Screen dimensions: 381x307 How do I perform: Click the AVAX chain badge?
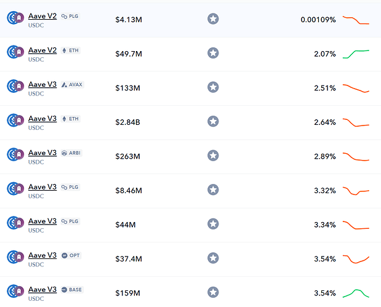72,84
